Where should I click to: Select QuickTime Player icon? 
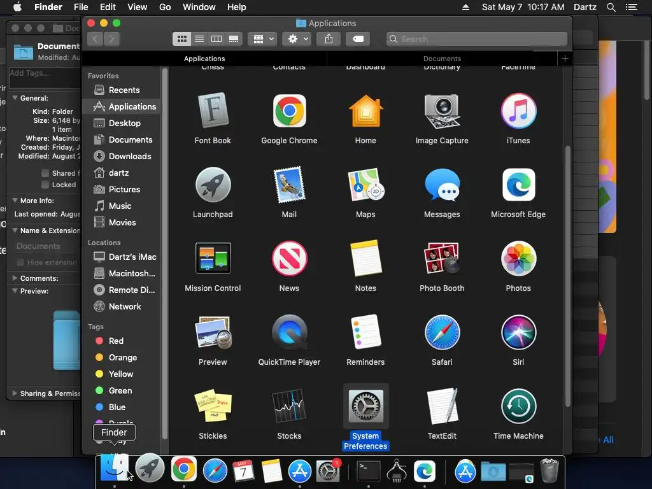point(289,332)
